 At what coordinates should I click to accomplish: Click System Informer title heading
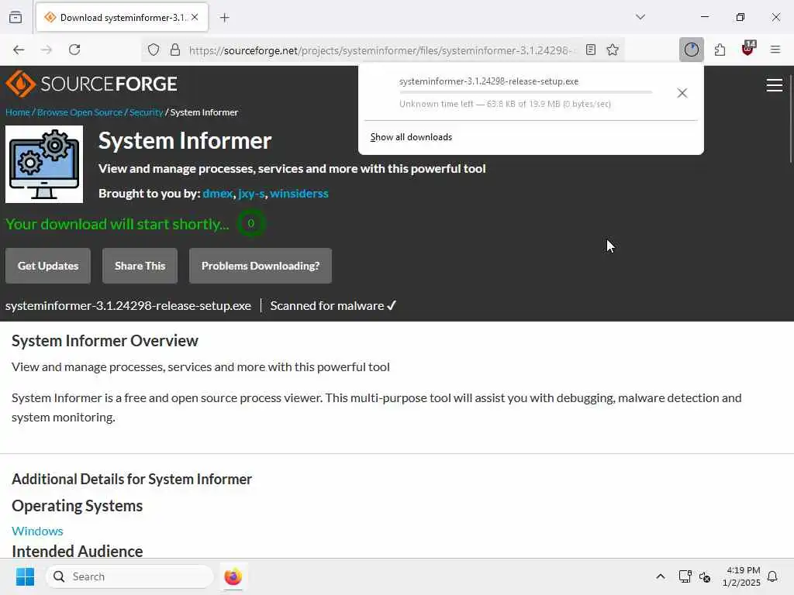(x=185, y=141)
